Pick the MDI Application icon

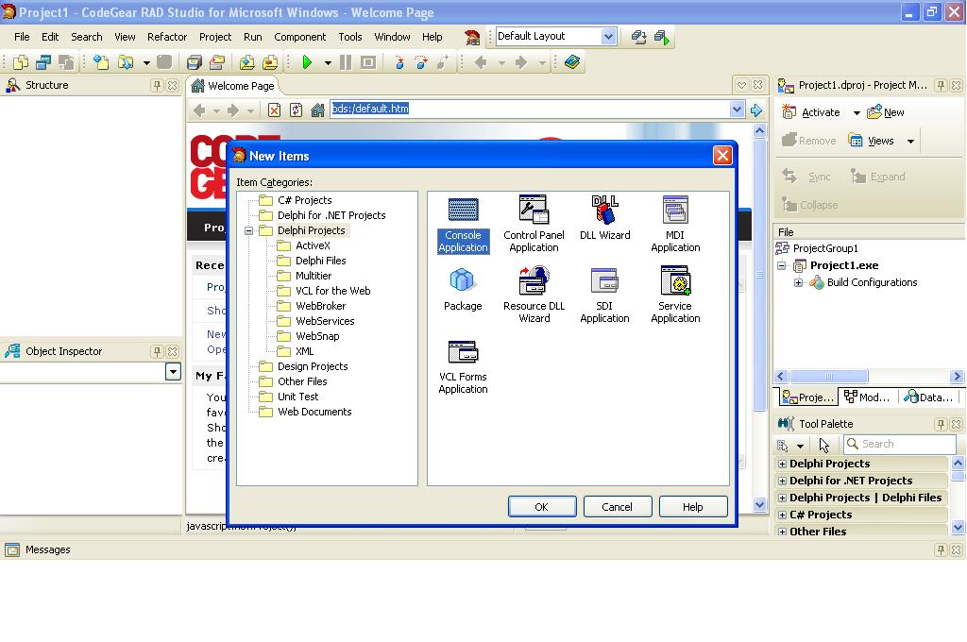[x=675, y=210]
